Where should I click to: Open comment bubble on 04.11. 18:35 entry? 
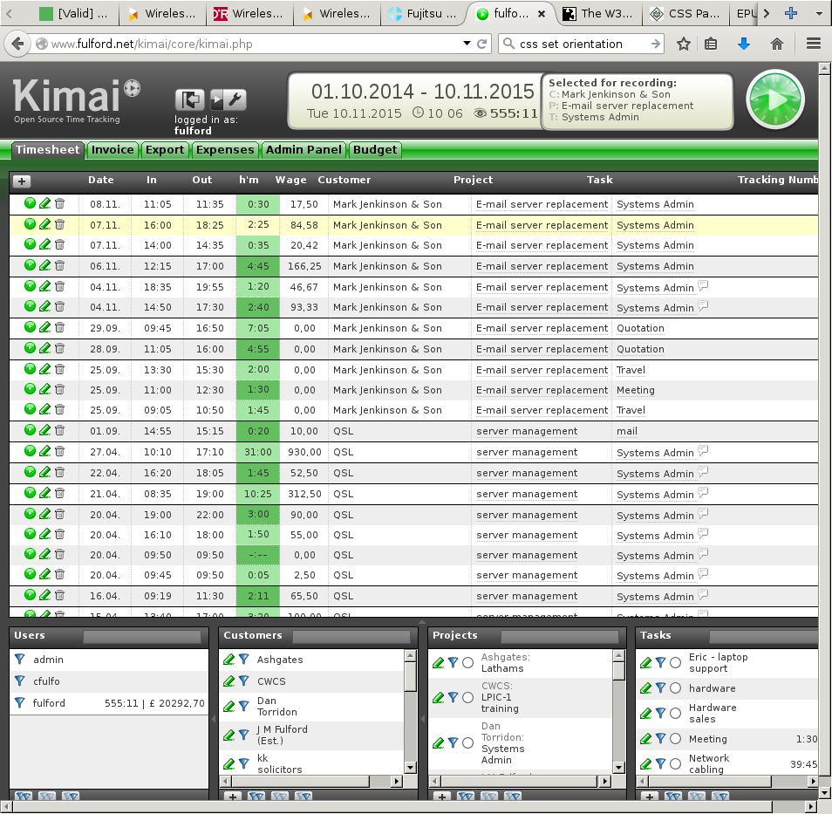(703, 285)
